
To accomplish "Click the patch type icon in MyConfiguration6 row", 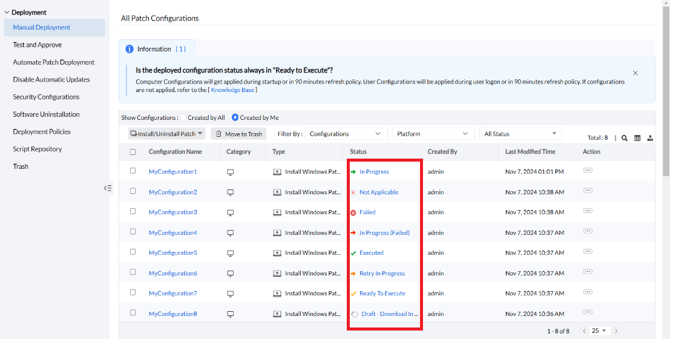I will 277,274.
